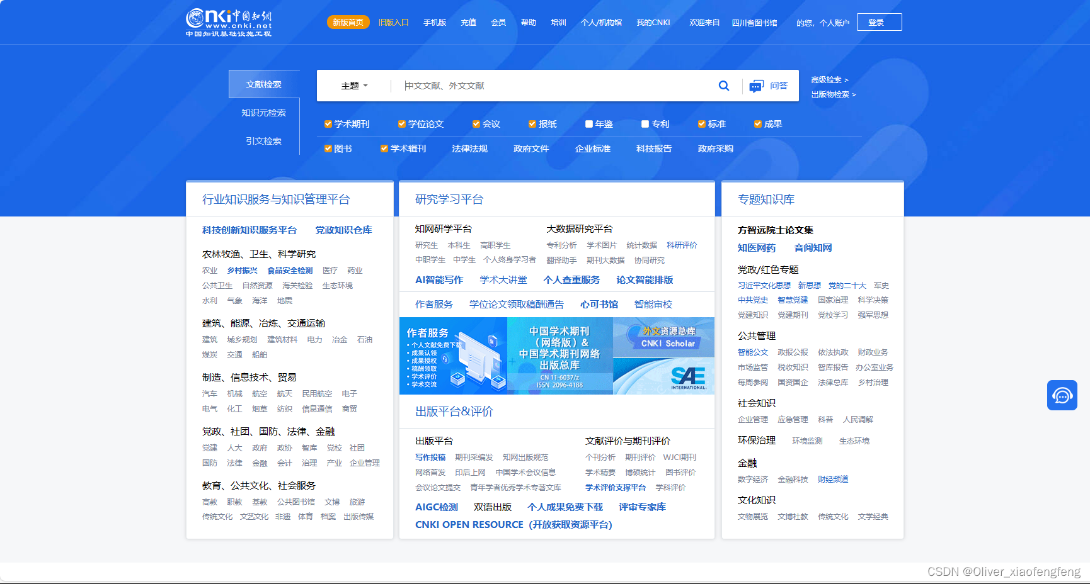Image resolution: width=1090 pixels, height=584 pixels.
Task: Open 方智远院士论文集 link
Action: pyautogui.click(x=776, y=230)
